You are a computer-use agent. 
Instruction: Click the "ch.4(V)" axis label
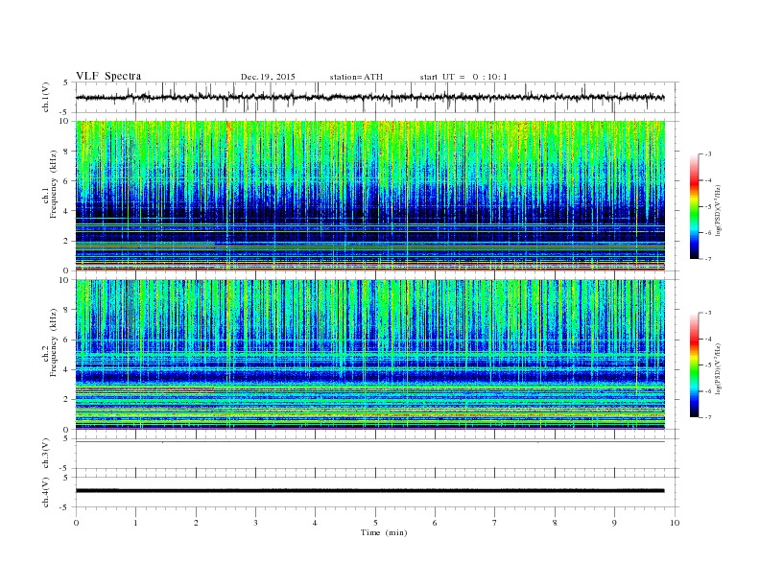click(46, 492)
